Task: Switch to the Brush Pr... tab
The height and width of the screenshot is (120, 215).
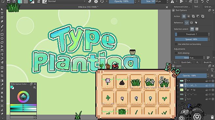Action: (208, 62)
